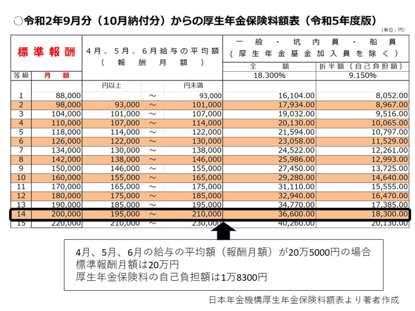This screenshot has width=415, height=311.
Task: Click the 円未満 column label
Action: tap(193, 86)
